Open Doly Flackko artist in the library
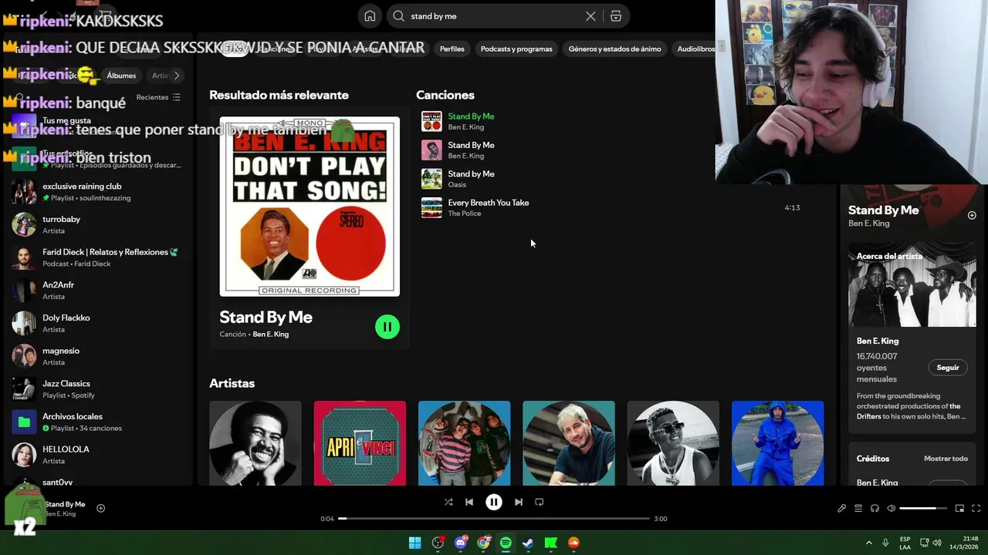This screenshot has width=988, height=555. point(96,323)
